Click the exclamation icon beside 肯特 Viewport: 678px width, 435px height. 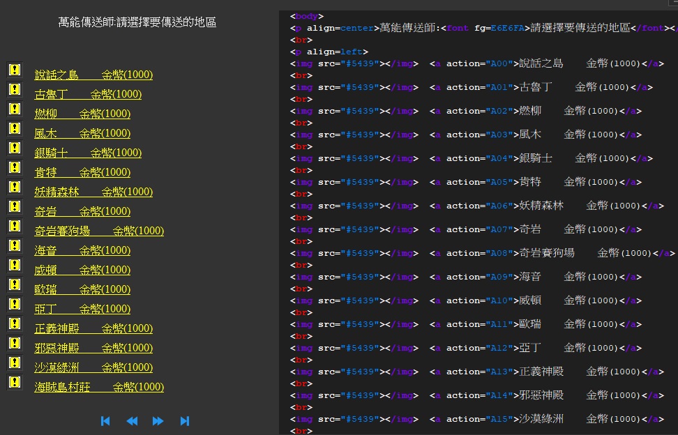pyautogui.click(x=15, y=167)
